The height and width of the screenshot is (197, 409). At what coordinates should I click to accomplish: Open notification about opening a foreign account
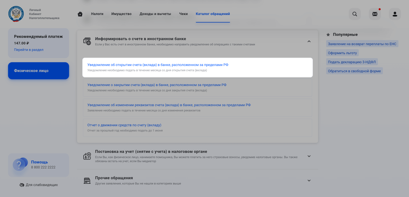tap(158, 65)
